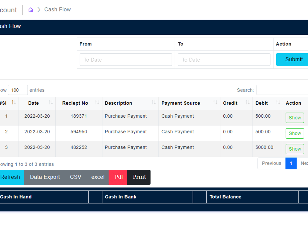This screenshot has width=308, height=231.
Task: Open the entries count selector showing 100
Action: point(18,90)
